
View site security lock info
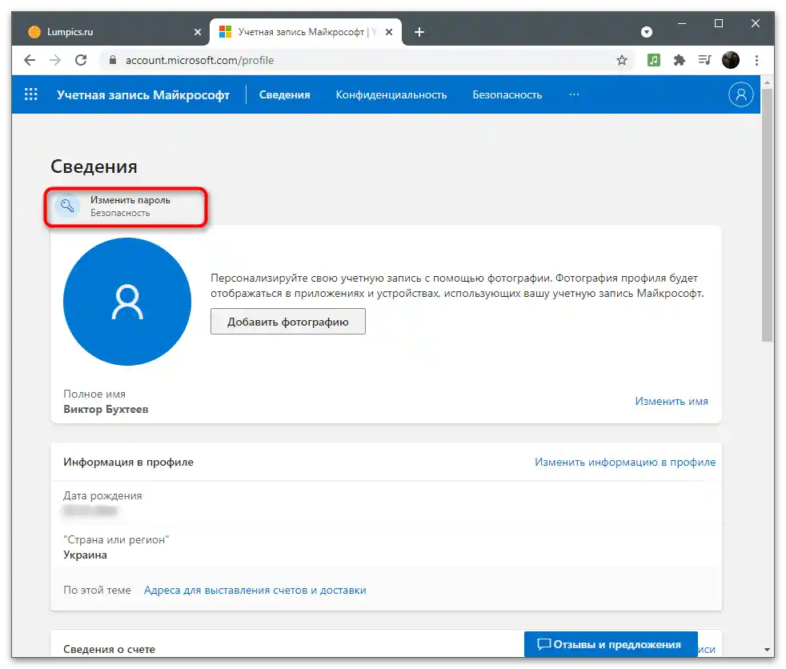coord(113,60)
